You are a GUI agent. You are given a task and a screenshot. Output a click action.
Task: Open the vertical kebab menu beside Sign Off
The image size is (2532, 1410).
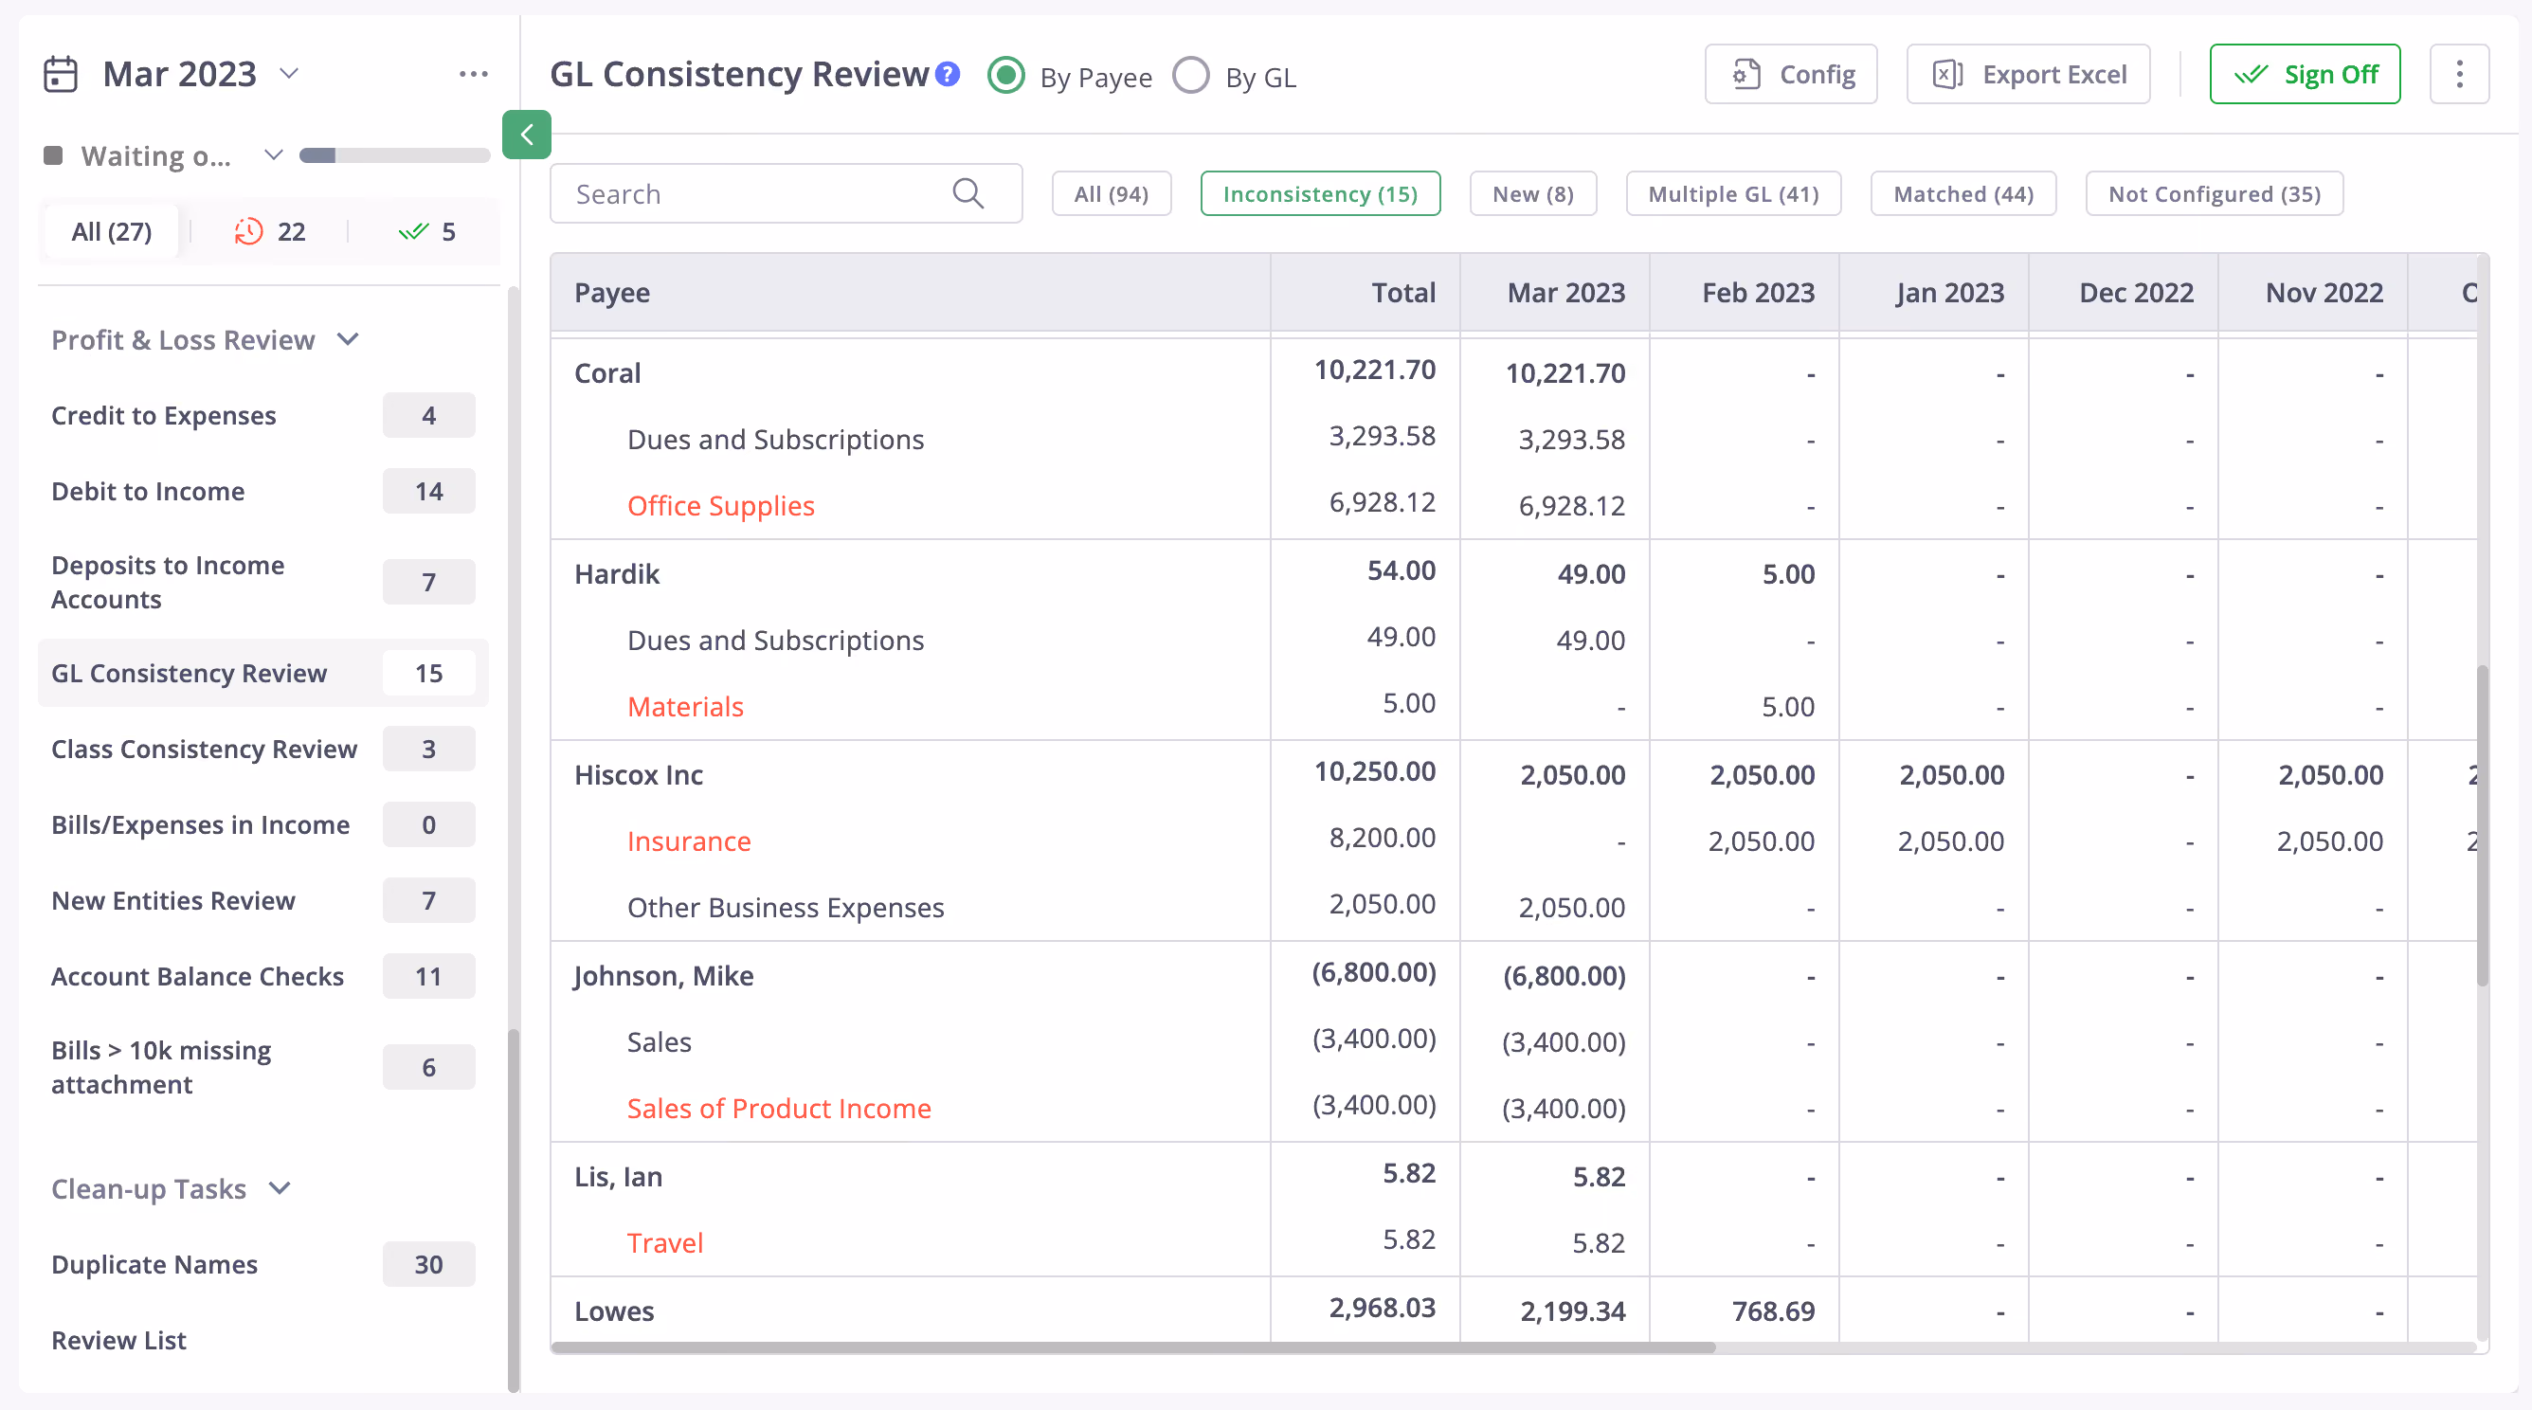[2459, 74]
